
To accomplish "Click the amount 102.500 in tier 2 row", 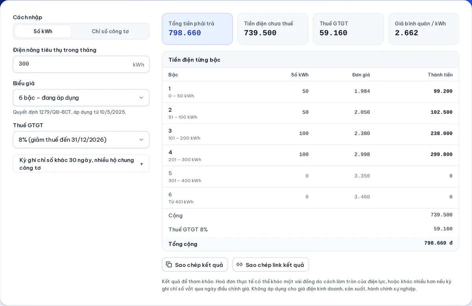I will (x=441, y=112).
